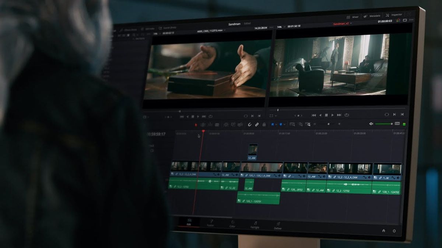Mute audio with the speaker icon
The width and height of the screenshot is (442, 248).
pos(371,124)
